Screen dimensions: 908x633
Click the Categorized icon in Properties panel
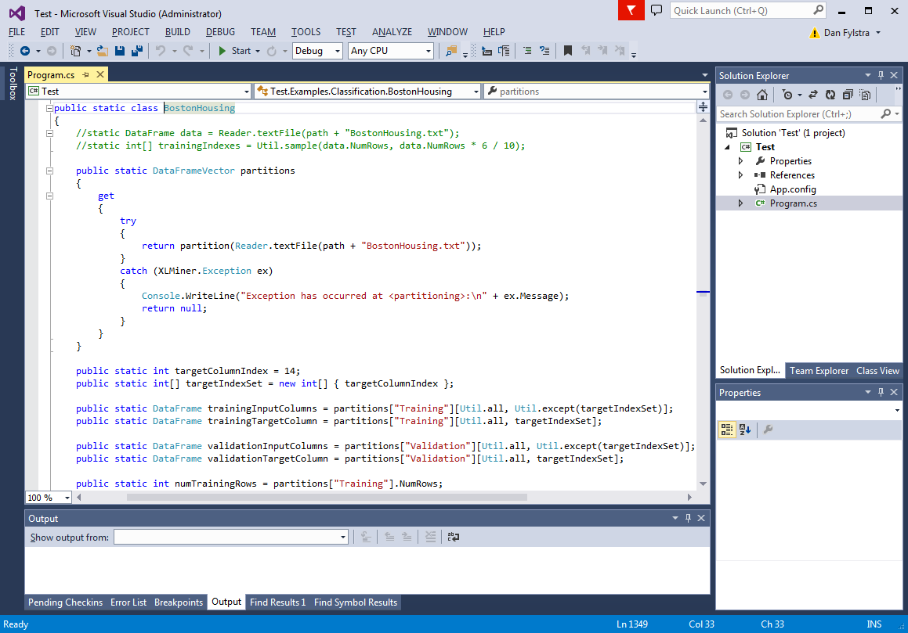pyautogui.click(x=726, y=430)
